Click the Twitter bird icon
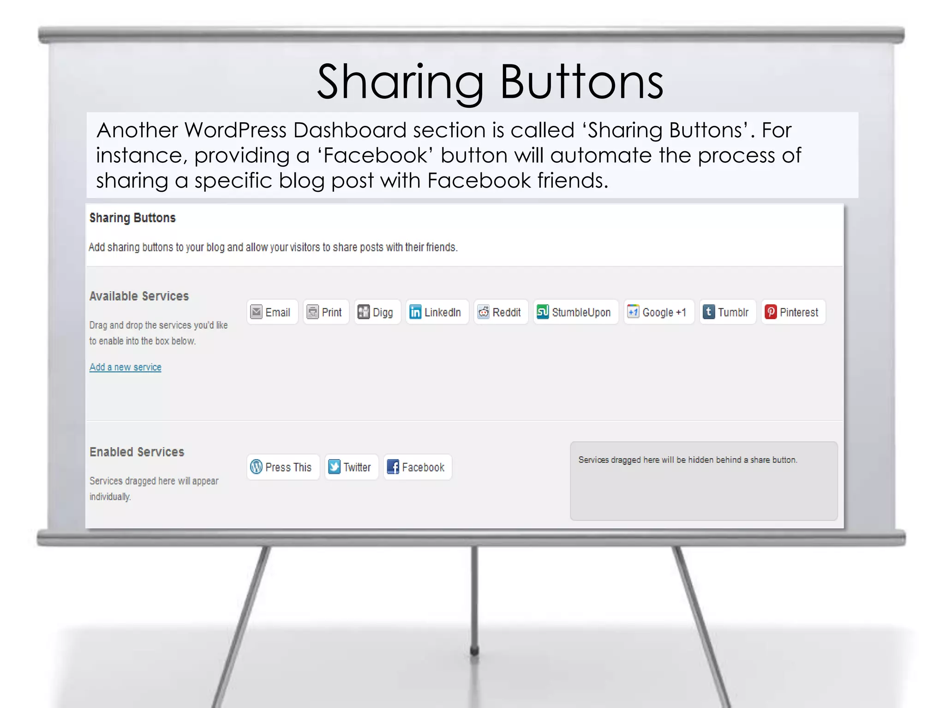This screenshot has height=708, width=945. click(334, 467)
